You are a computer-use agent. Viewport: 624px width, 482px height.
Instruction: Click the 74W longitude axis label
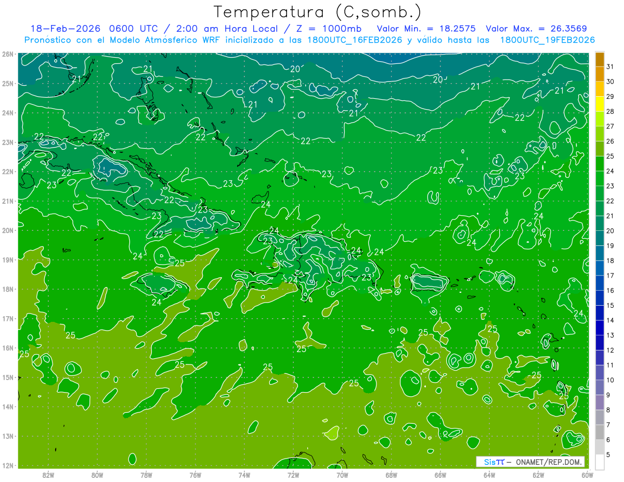point(244,475)
